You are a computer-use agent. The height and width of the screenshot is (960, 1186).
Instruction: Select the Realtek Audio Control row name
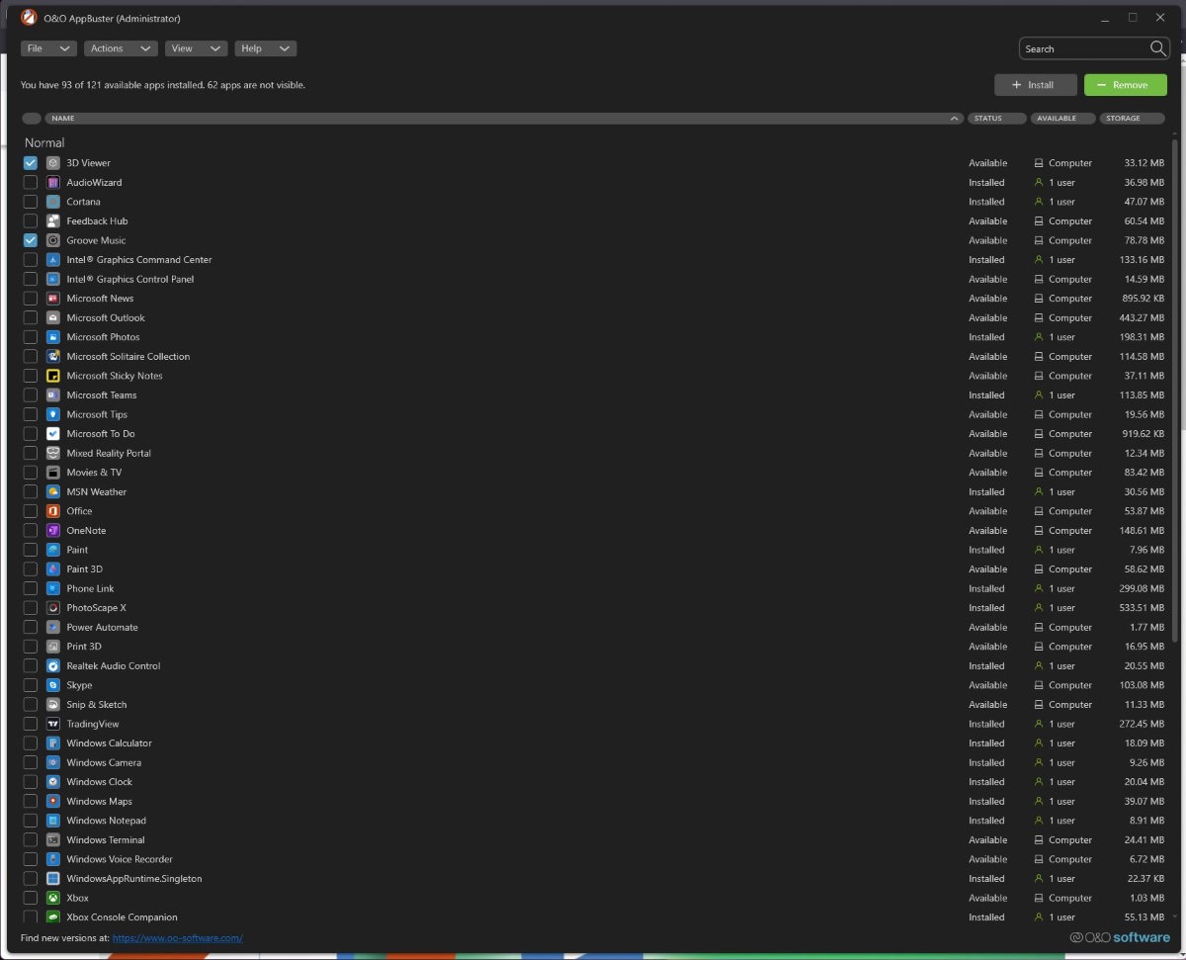[113, 666]
